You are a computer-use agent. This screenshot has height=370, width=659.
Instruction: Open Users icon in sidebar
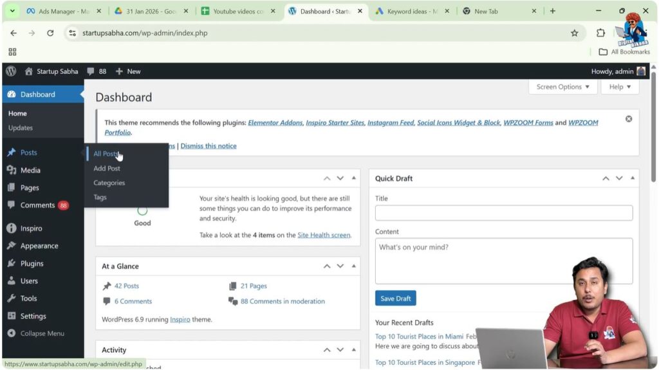pos(12,281)
